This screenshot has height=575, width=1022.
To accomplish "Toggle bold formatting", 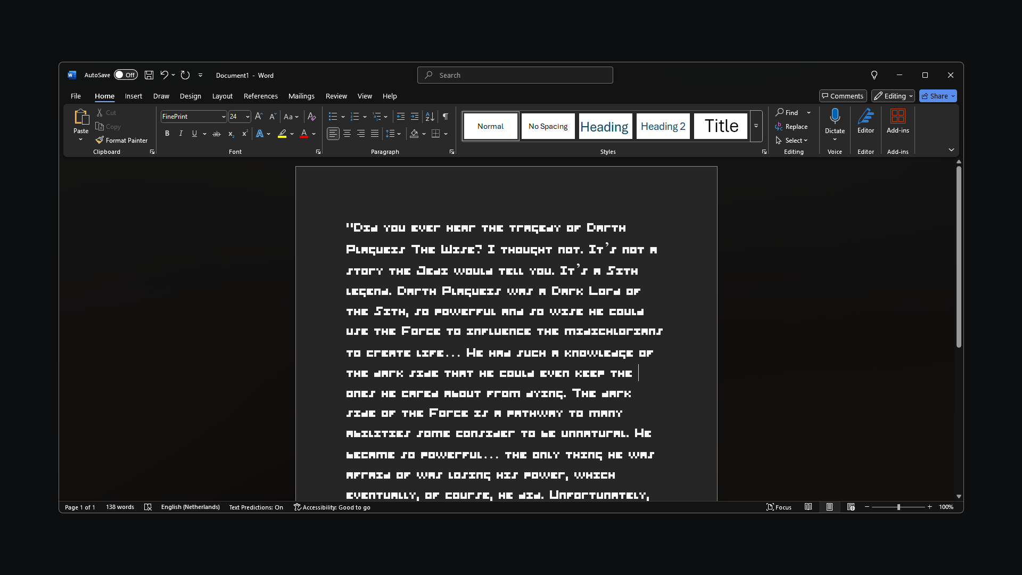I will click(167, 134).
